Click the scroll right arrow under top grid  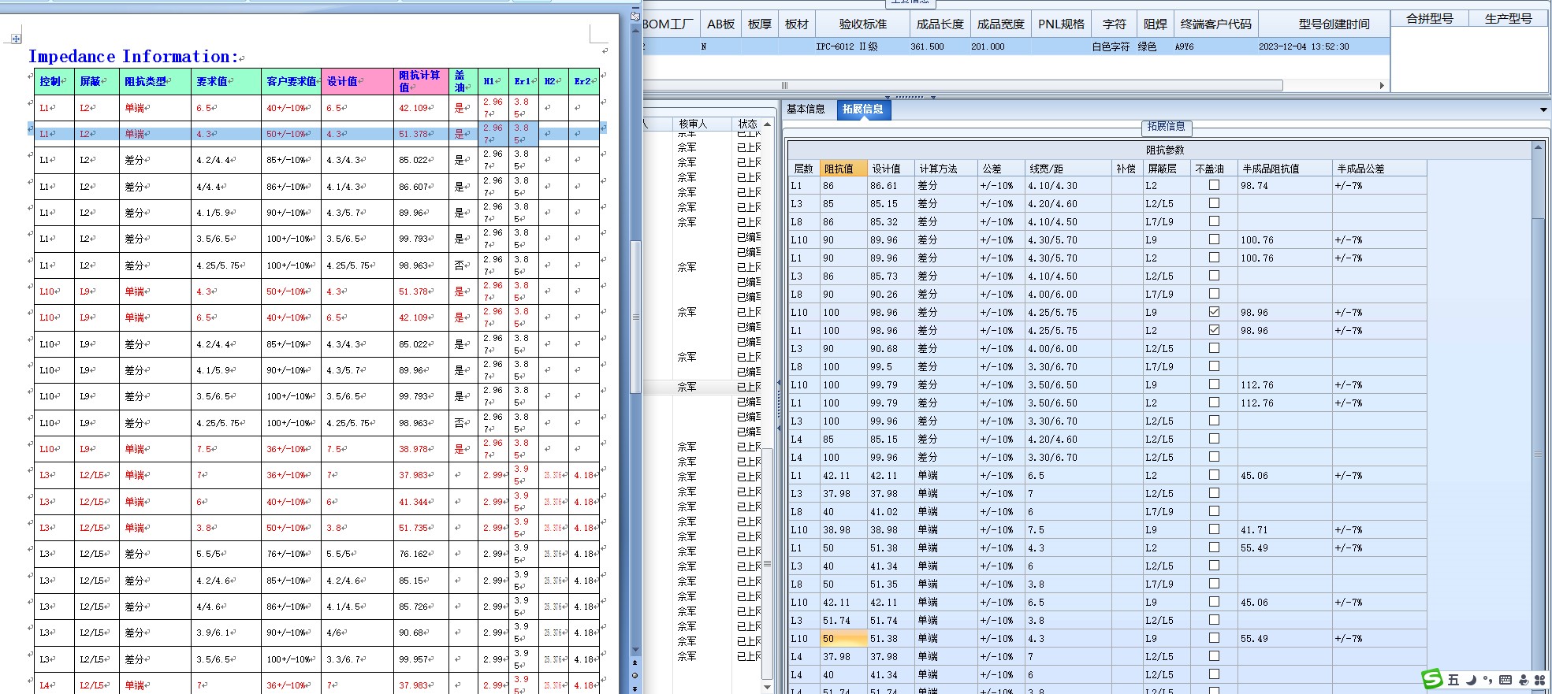(x=1382, y=85)
